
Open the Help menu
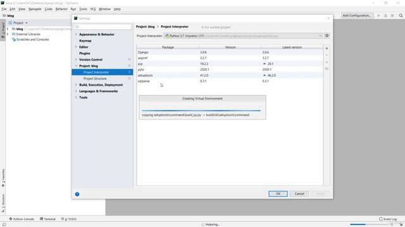point(117,9)
